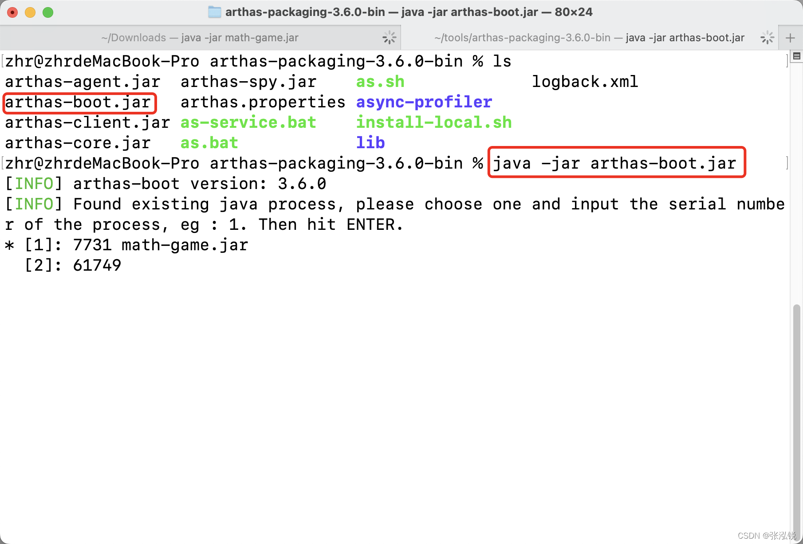
Task: Click the busy spinner on math-game.jar tab
Action: [389, 38]
